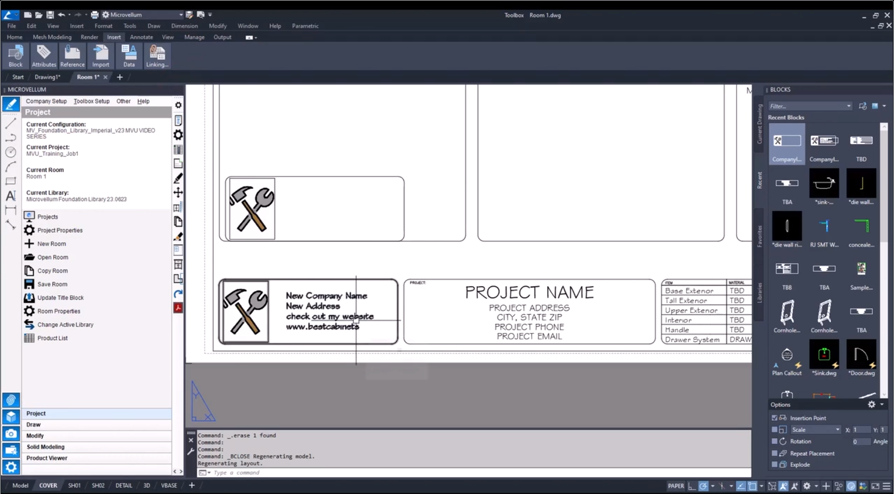
Task: Click the Import tool in the ribbon
Action: [101, 55]
